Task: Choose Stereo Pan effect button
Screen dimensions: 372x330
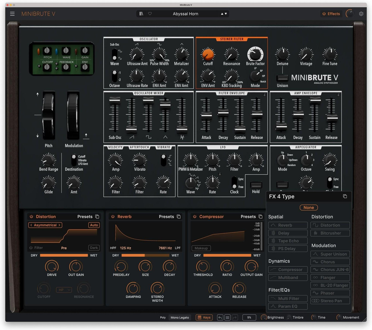Action: click(x=330, y=301)
